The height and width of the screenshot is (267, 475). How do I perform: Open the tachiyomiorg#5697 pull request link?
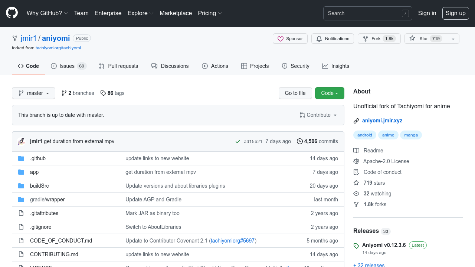[233, 241]
